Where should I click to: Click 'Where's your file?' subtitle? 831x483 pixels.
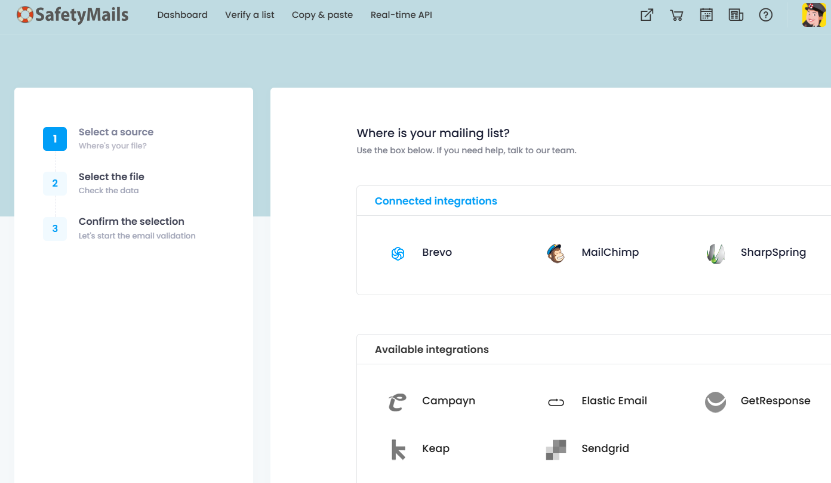click(x=113, y=146)
